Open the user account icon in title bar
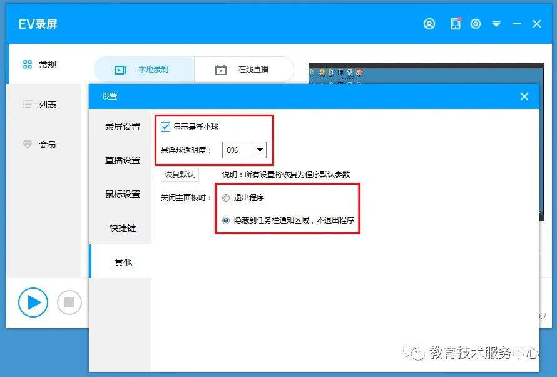The image size is (557, 377). tap(429, 24)
